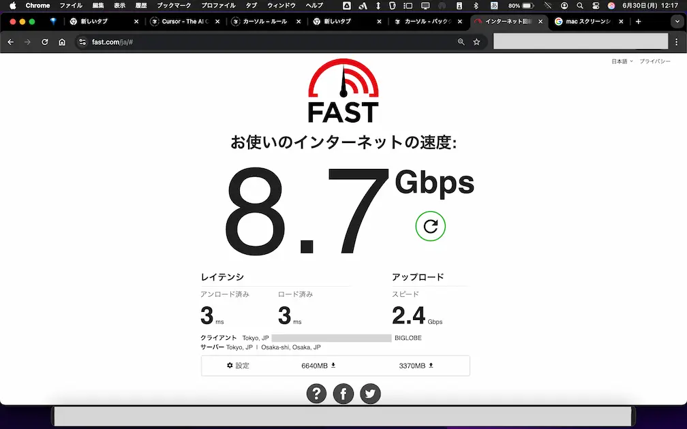Open the Chrome application menu
Screen dimensions: 687x429
coord(37,5)
